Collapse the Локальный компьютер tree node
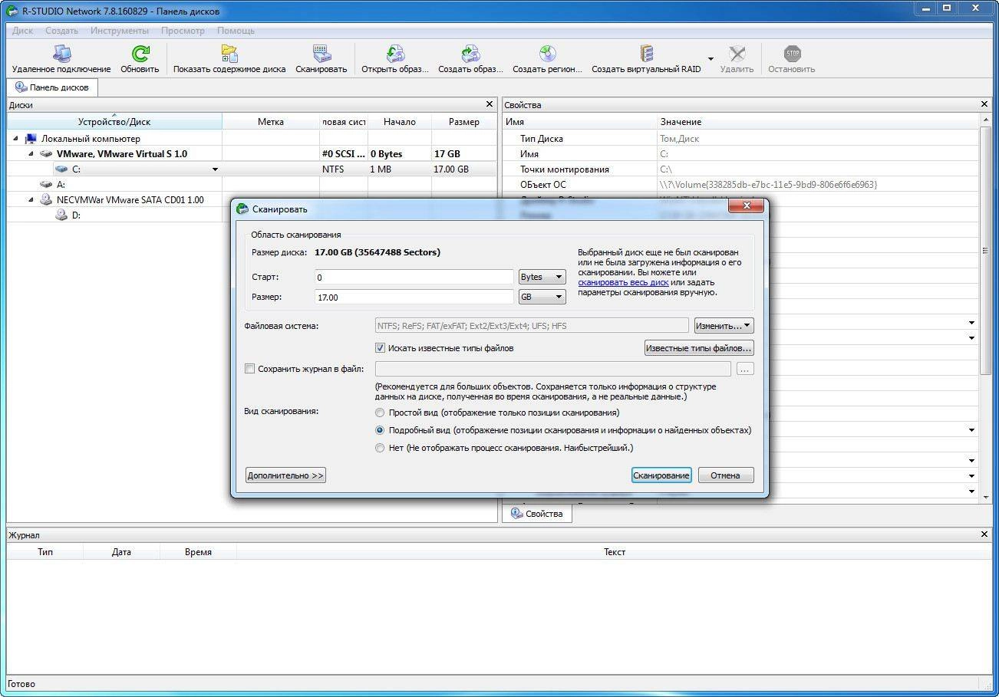This screenshot has height=697, width=999. coord(16,139)
